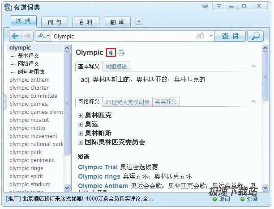This screenshot has width=274, height=209.
Task: Toggle the 取词 screen word capture
Action: click(222, 199)
